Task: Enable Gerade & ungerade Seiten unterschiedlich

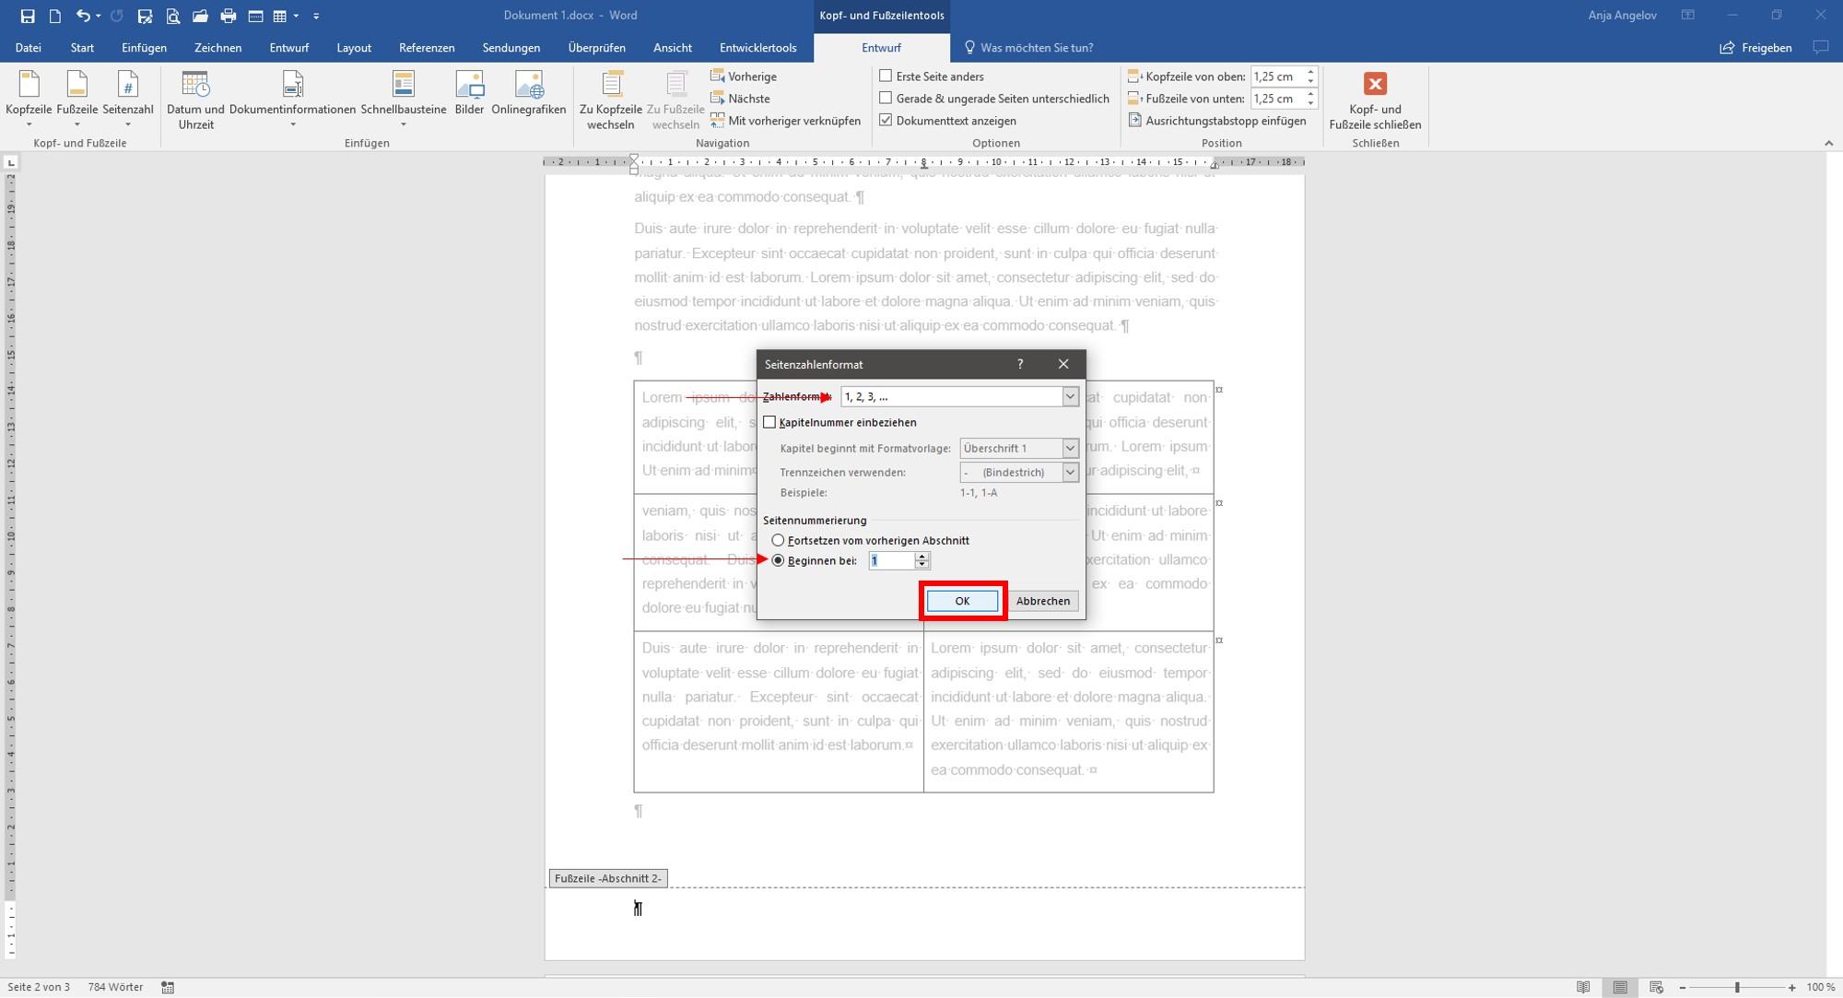Action: coord(886,98)
